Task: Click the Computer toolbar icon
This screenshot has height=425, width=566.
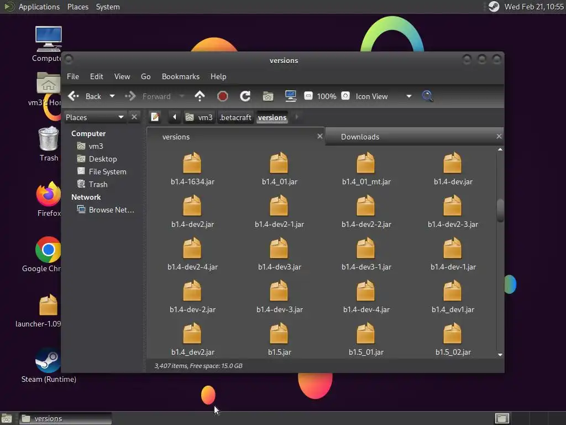Action: (x=291, y=96)
